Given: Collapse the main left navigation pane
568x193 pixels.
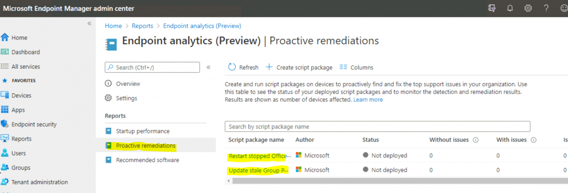Looking at the screenshot, I should (89, 24).
